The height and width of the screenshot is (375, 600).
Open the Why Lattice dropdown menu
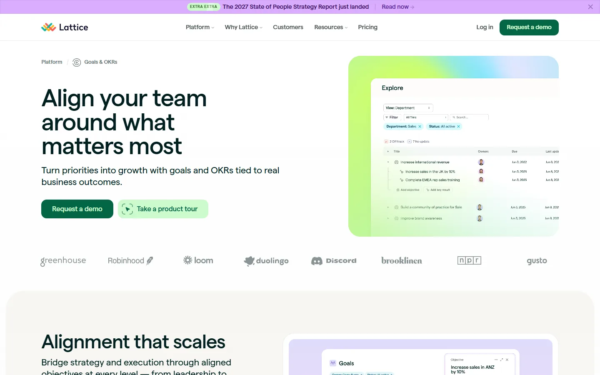pyautogui.click(x=244, y=27)
